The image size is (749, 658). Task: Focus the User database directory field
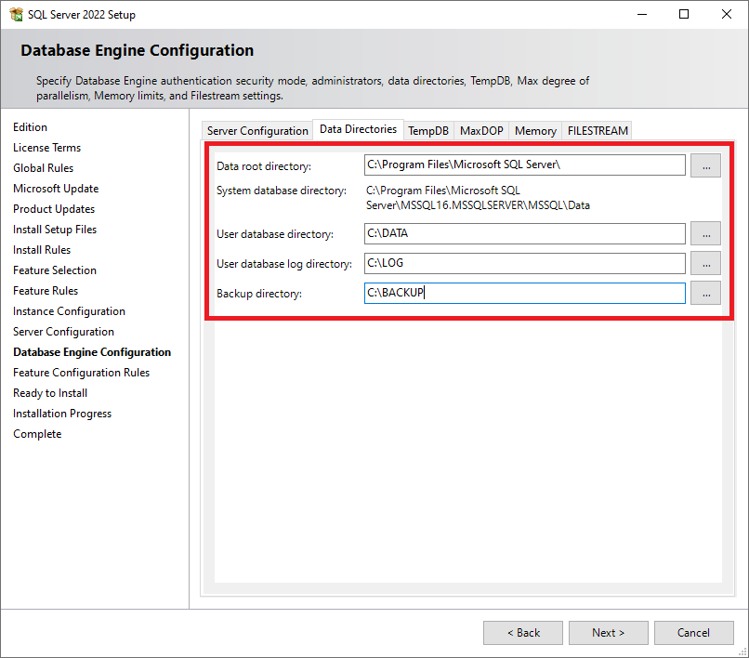tap(525, 233)
